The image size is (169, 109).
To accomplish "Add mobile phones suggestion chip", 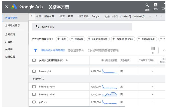I will coord(123,39).
